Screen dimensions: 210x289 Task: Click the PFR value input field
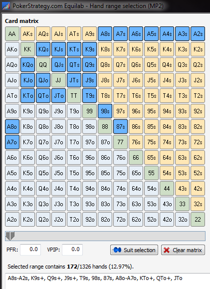(30, 250)
